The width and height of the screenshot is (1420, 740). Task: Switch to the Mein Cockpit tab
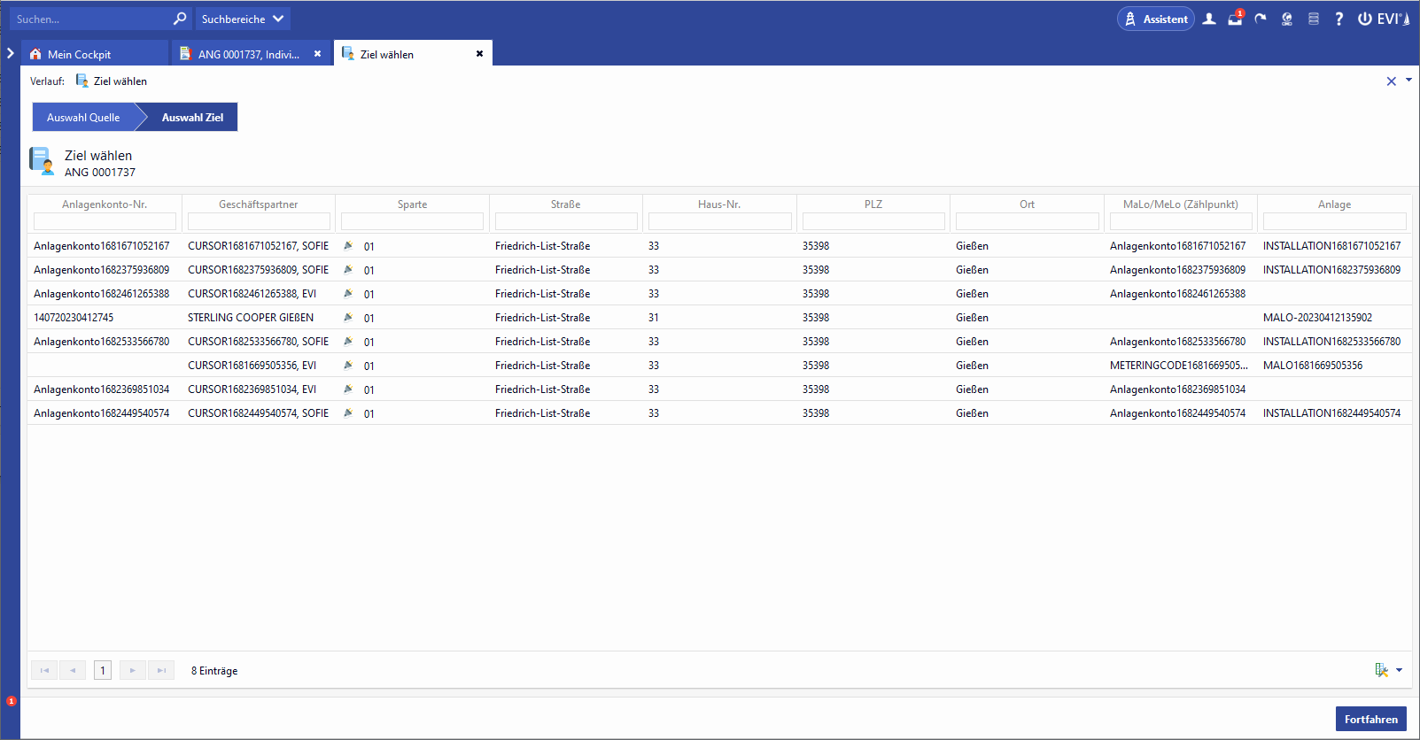click(79, 54)
